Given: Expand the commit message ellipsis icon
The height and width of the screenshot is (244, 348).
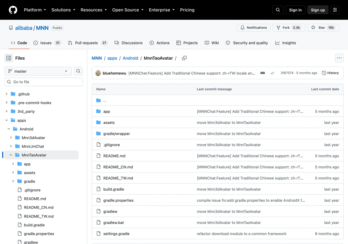Looking at the screenshot, I should click(x=263, y=73).
